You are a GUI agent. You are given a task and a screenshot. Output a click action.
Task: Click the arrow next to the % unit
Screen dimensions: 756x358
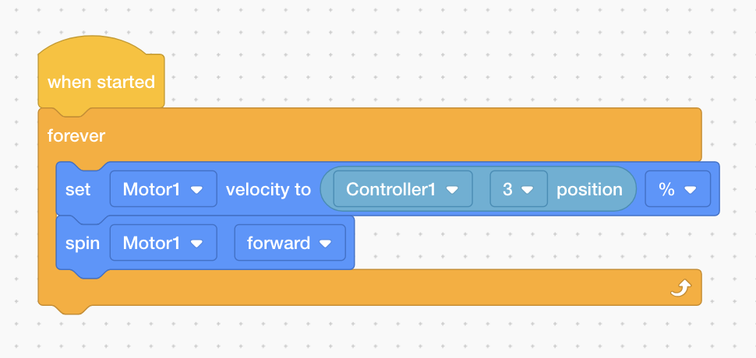(x=691, y=190)
